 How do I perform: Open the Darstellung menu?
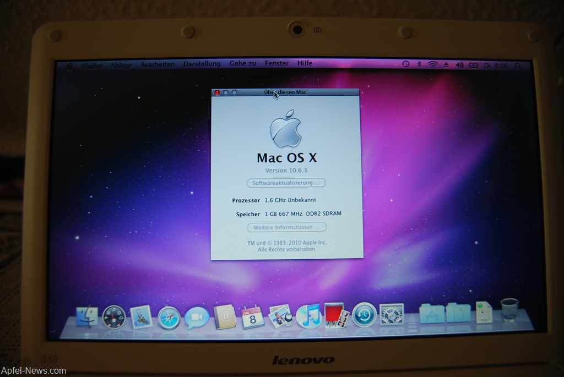[202, 64]
